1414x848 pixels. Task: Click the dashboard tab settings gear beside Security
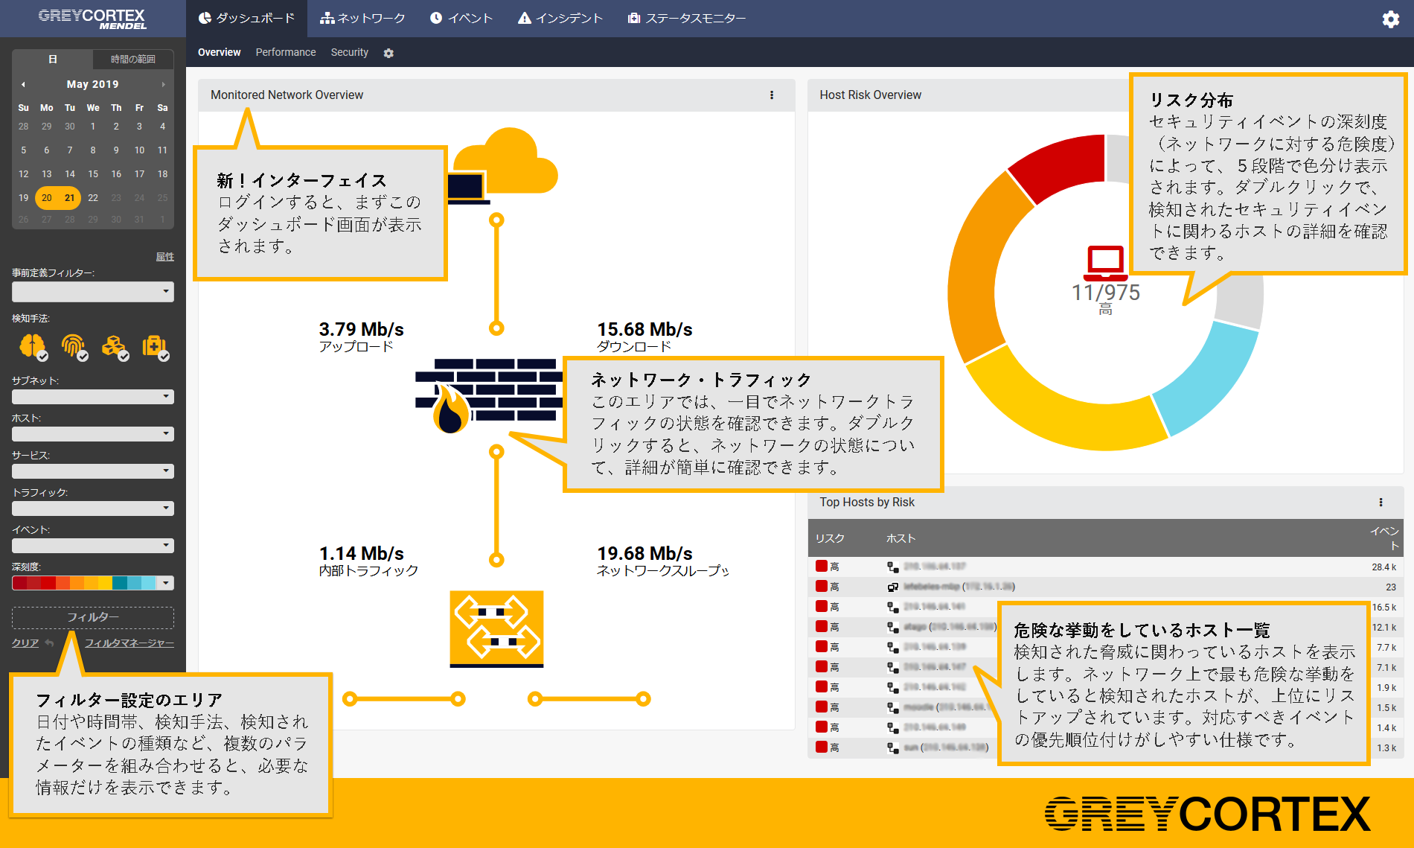coord(388,53)
